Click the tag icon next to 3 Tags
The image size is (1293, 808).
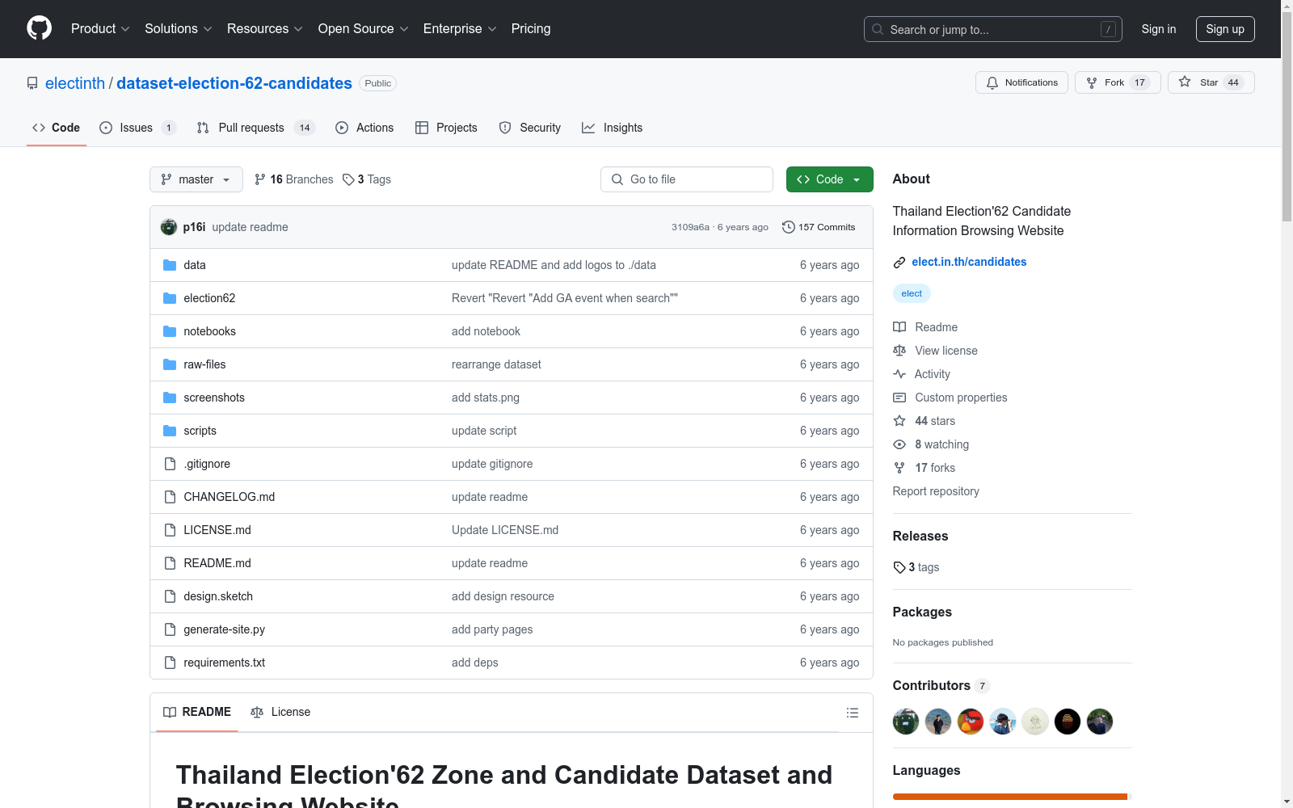click(x=348, y=179)
